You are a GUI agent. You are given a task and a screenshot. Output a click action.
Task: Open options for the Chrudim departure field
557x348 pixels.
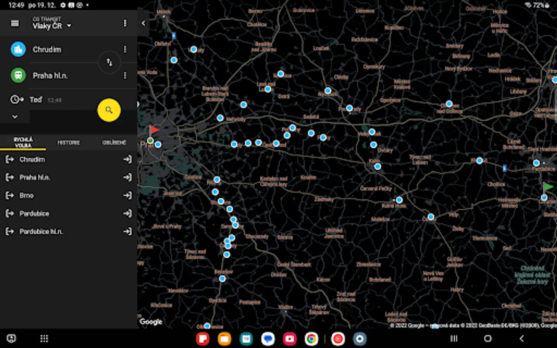coord(125,49)
